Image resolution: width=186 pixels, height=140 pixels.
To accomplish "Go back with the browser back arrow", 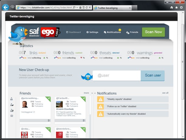I will (x=5, y=7).
